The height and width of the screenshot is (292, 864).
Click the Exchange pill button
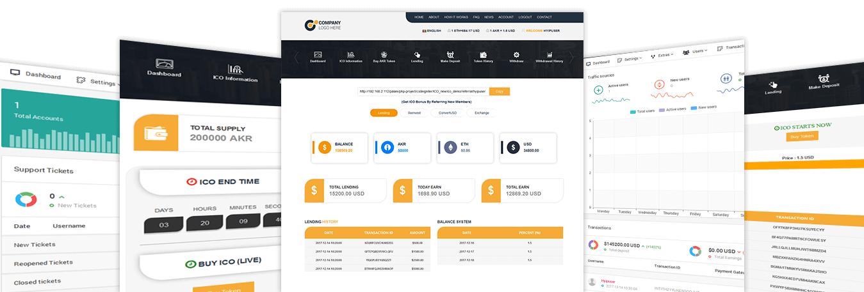click(482, 113)
